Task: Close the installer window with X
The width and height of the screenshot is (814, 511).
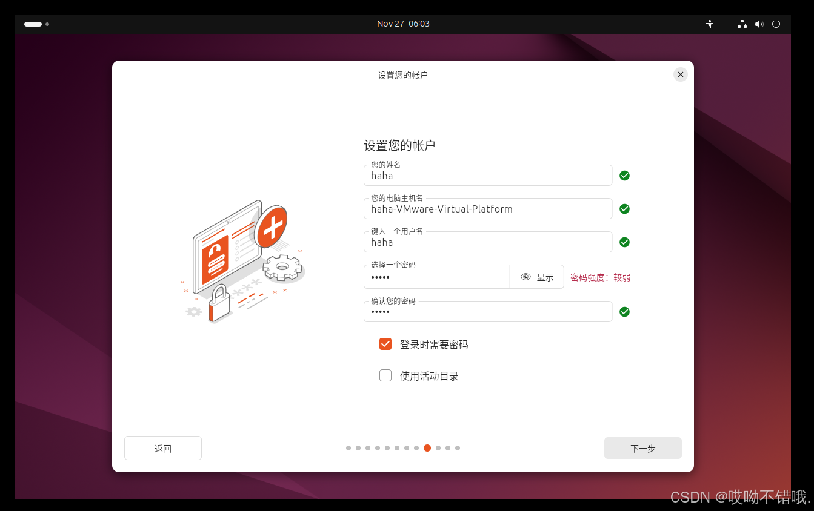Action: click(x=681, y=74)
